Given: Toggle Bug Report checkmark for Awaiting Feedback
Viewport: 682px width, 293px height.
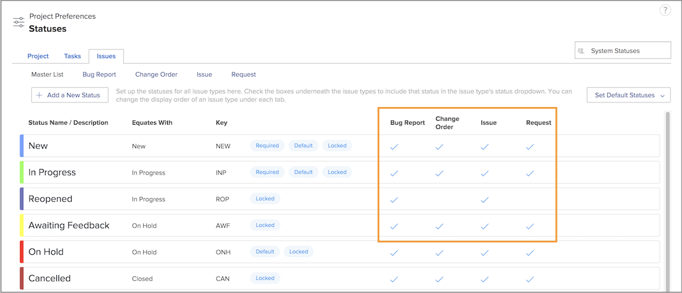Looking at the screenshot, I should coord(394,226).
